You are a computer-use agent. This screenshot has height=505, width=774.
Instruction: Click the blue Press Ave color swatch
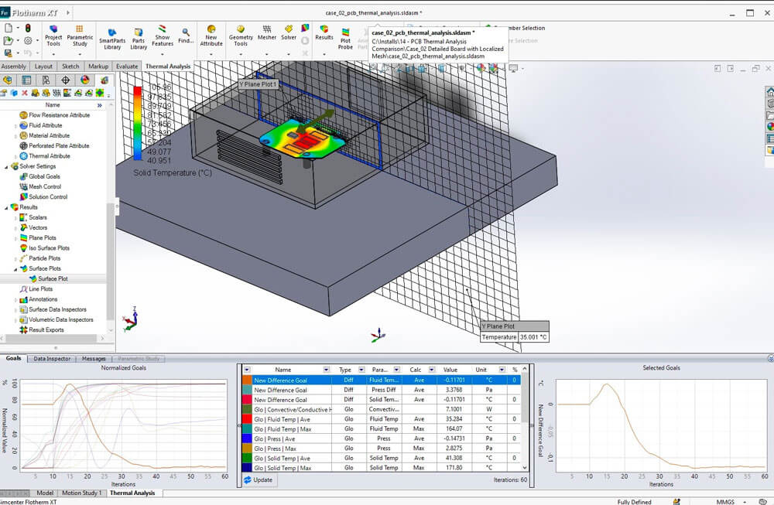click(248, 439)
